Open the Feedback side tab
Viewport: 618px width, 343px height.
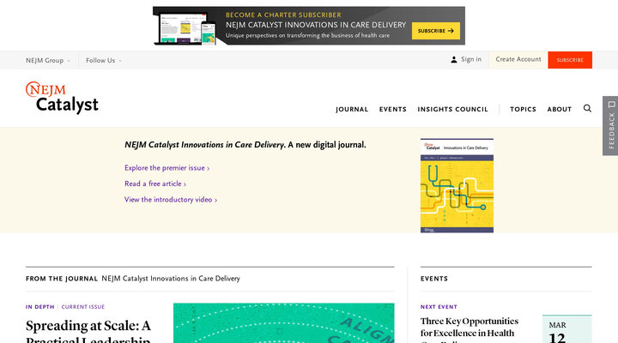[x=610, y=125]
